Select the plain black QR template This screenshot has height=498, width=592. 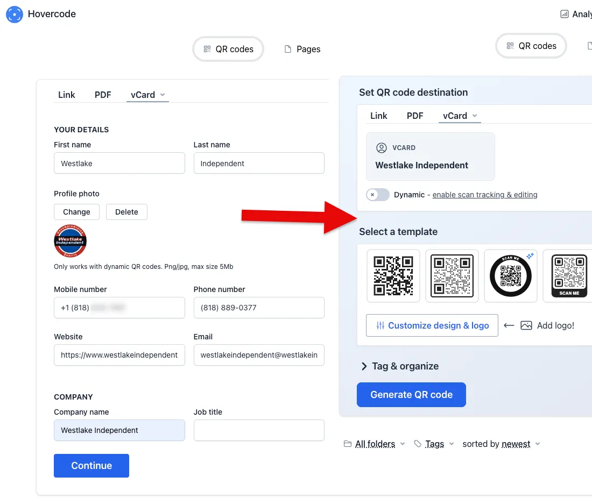(x=393, y=276)
